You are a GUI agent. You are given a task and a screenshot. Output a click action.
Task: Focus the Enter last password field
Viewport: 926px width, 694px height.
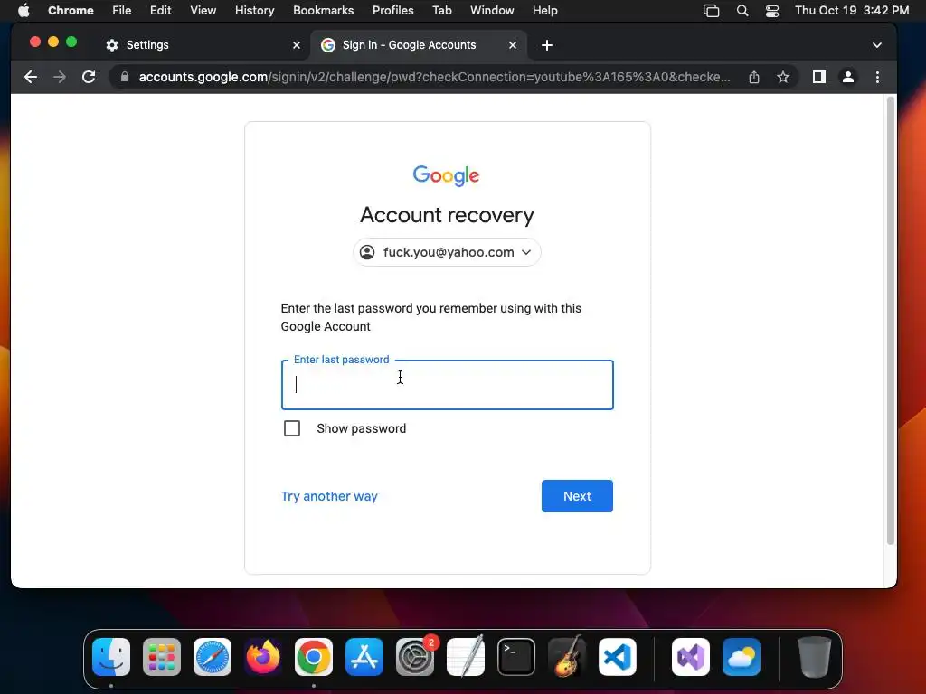[x=447, y=385]
